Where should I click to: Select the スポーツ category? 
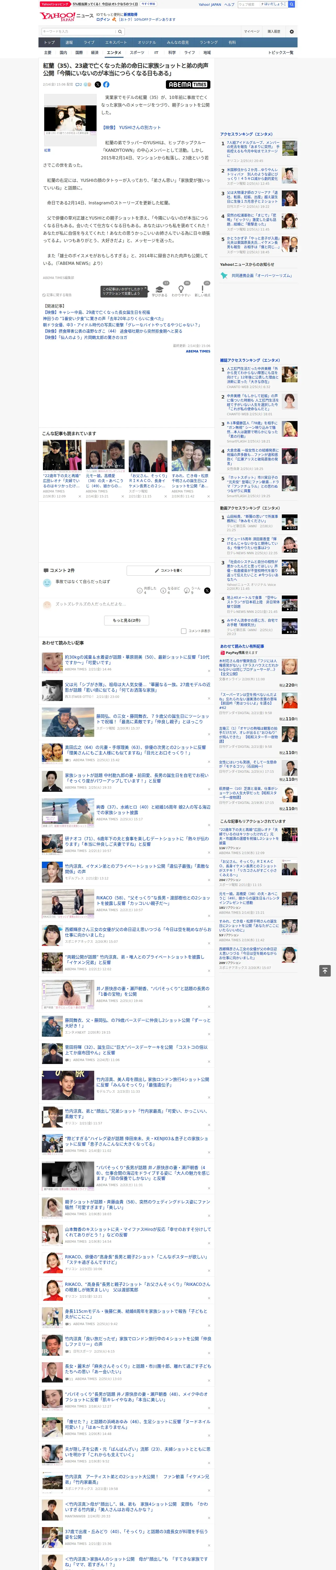(x=137, y=52)
